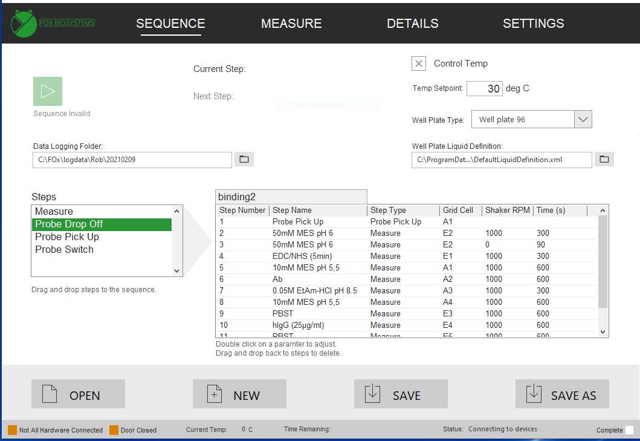Click grid cell A2 in step 6
Image resolution: width=640 pixels, height=441 pixels.
click(448, 279)
